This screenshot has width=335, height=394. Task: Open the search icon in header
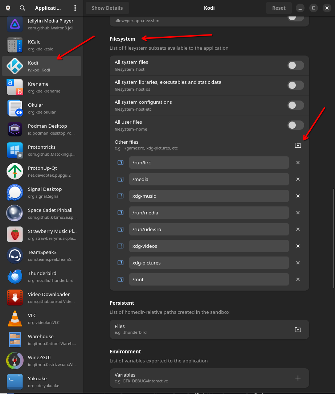tap(23, 8)
